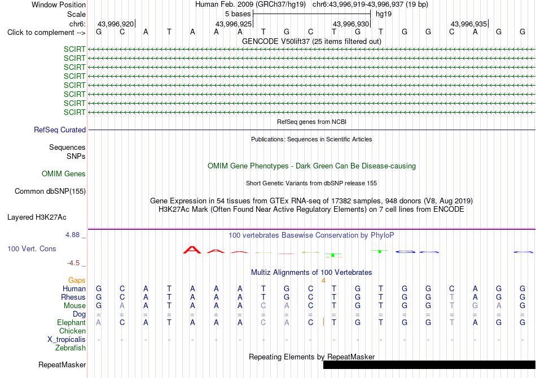Click the GENCODE V50lift37 track title

[x=311, y=41]
